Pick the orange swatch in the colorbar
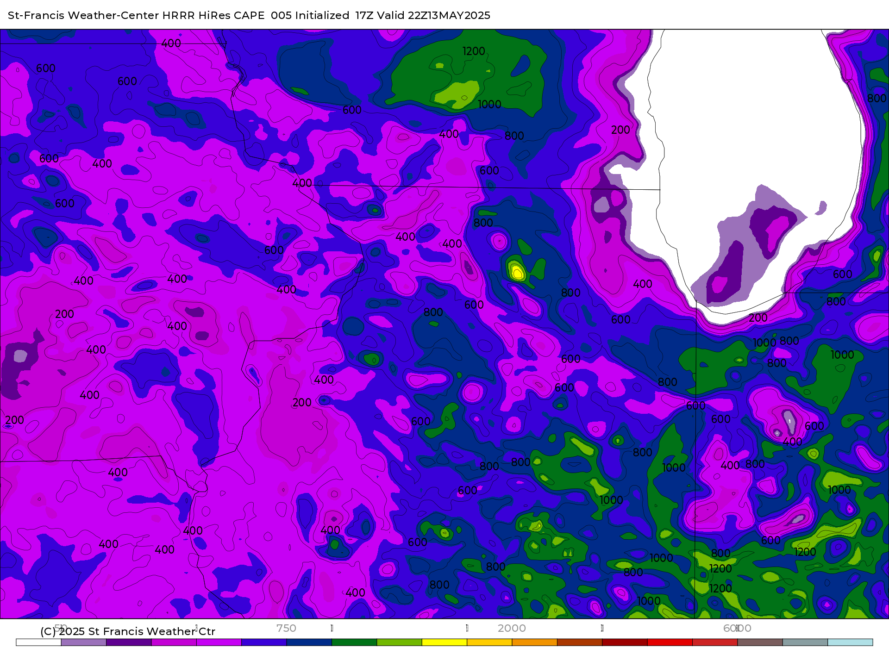The image size is (889, 648). 535,642
